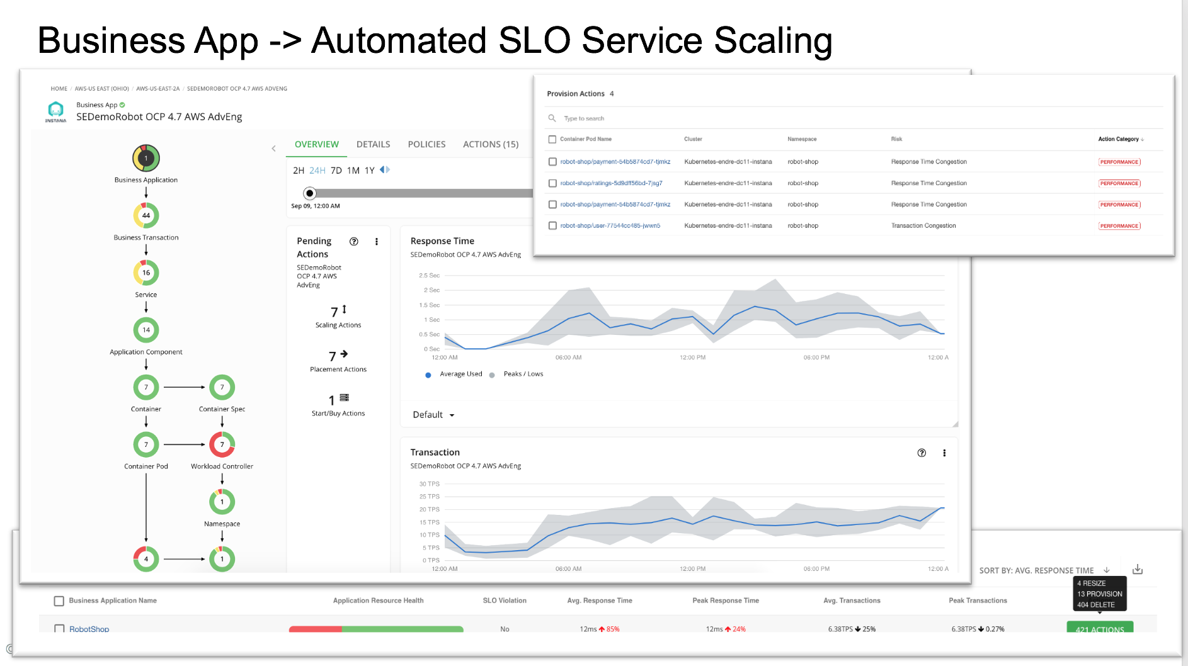The height and width of the screenshot is (666, 1188).
Task: Select the 2H time range
Action: click(299, 170)
